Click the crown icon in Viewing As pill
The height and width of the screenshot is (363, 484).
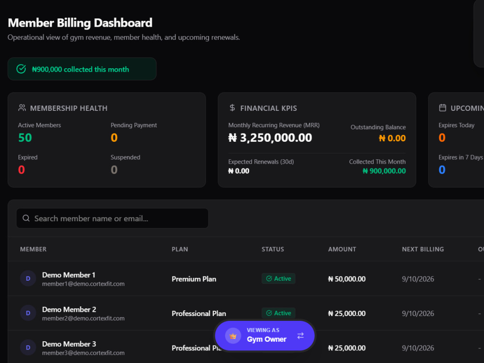click(233, 336)
